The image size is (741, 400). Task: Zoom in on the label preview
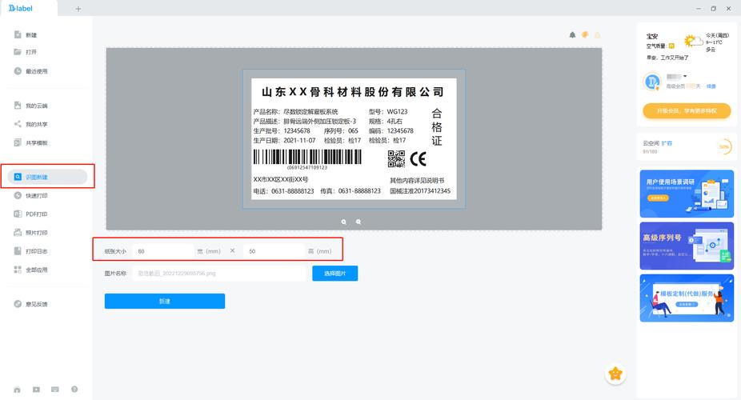[343, 222]
